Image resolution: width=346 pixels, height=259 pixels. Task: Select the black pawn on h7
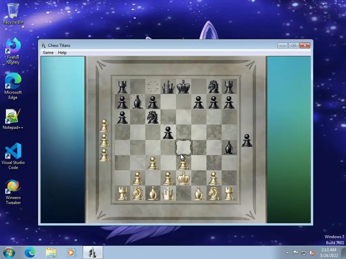coord(229,102)
